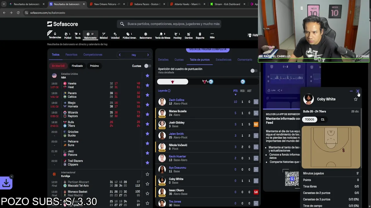Switch to the Comentario tab
Viewport: 371px width, 208px height.
coord(245,60)
